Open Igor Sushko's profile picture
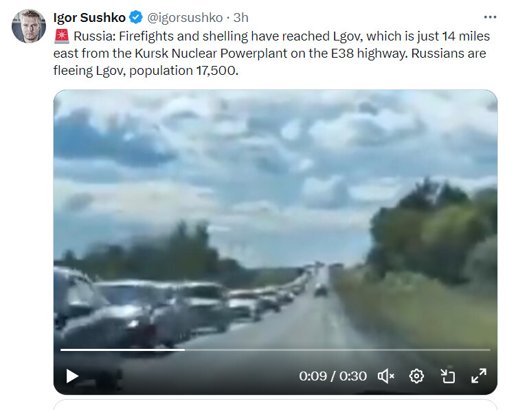The image size is (507, 410). coord(28,26)
